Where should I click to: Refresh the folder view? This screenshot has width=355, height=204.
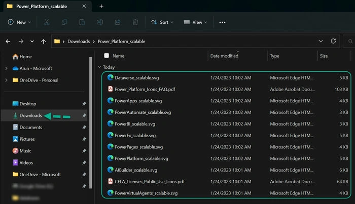click(x=333, y=41)
